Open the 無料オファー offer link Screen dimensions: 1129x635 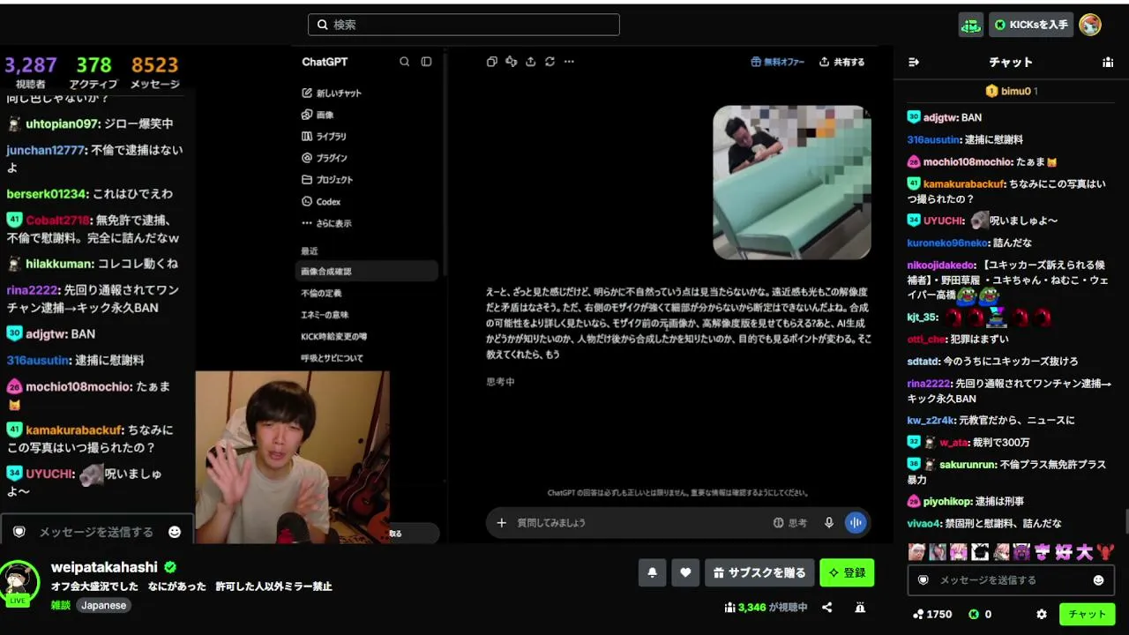pos(778,62)
